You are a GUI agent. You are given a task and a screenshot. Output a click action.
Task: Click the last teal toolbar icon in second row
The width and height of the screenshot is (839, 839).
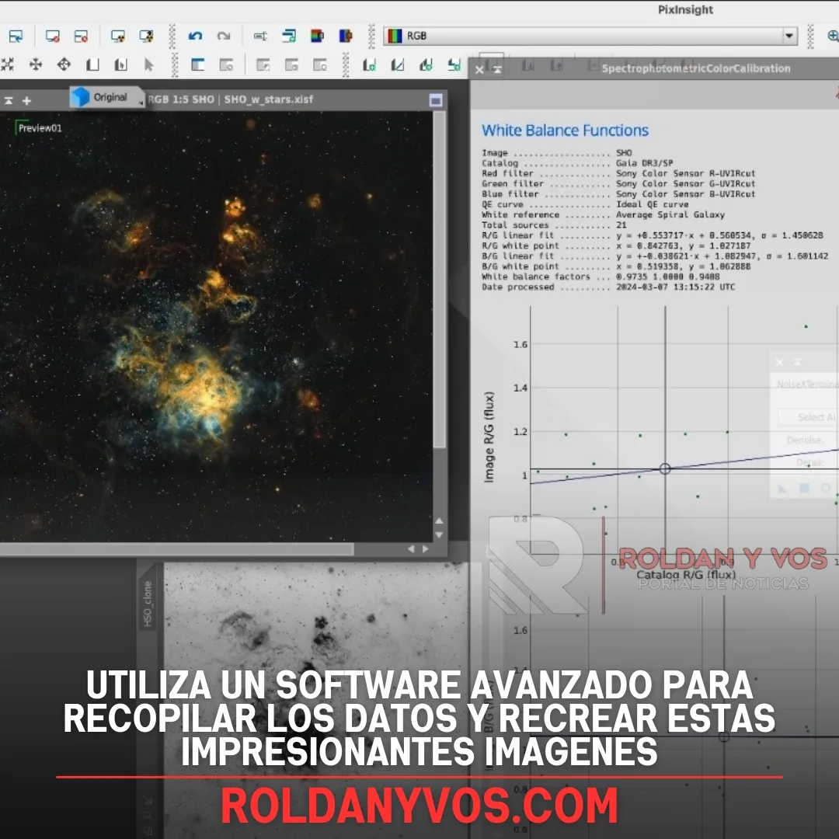pyautogui.click(x=454, y=64)
